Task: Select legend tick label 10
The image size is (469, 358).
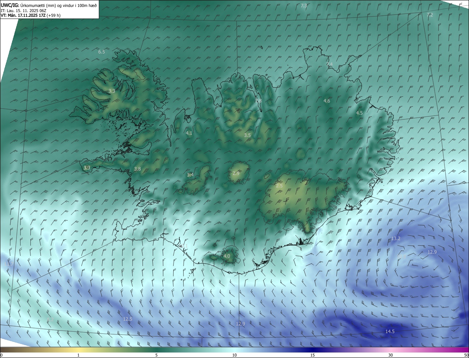Action: click(x=234, y=355)
